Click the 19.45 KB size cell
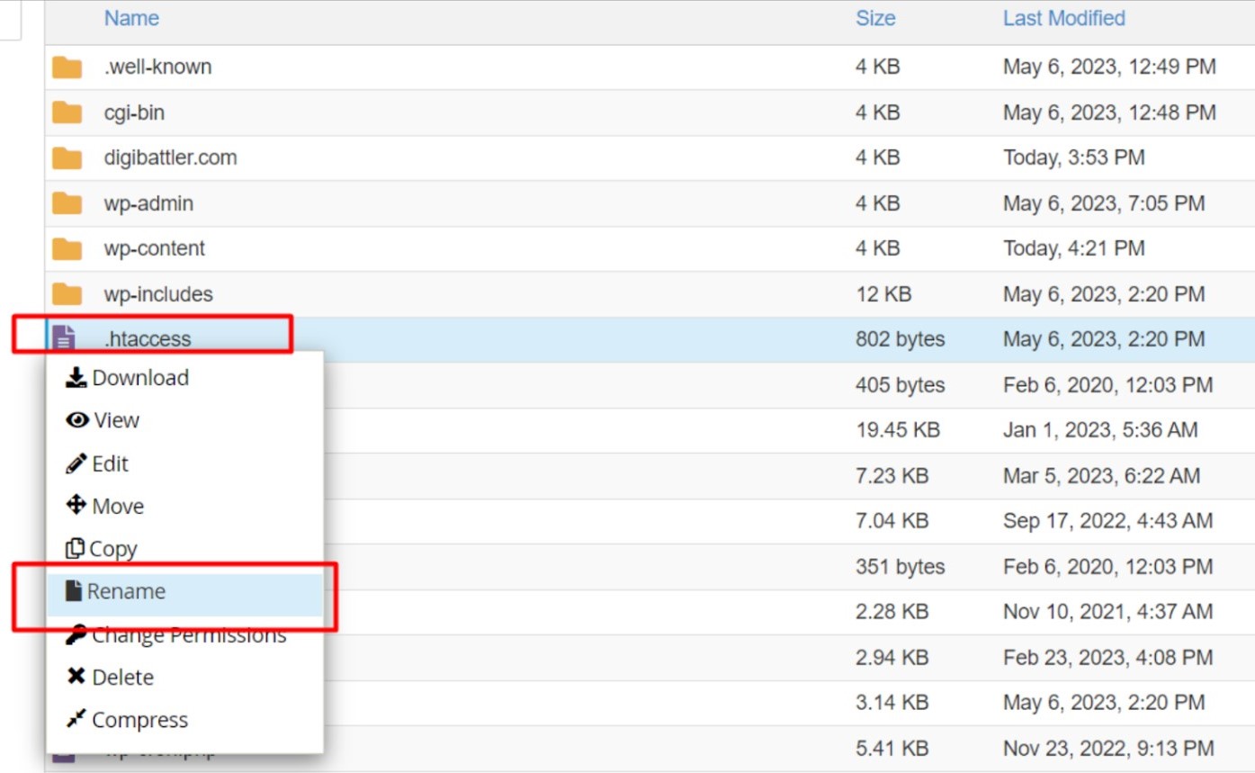Screen dimensions: 1255x773 coord(897,430)
